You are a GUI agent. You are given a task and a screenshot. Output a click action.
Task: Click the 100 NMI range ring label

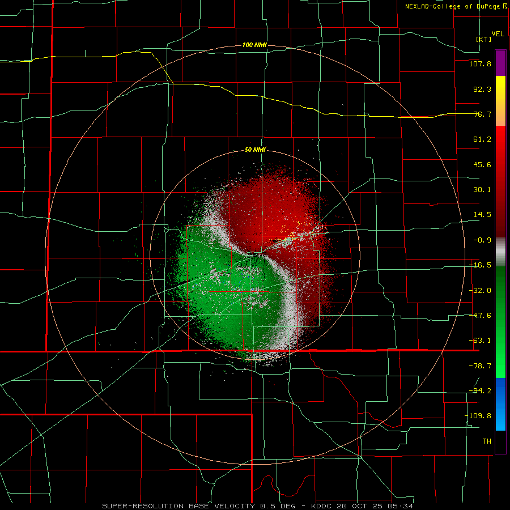tap(254, 45)
